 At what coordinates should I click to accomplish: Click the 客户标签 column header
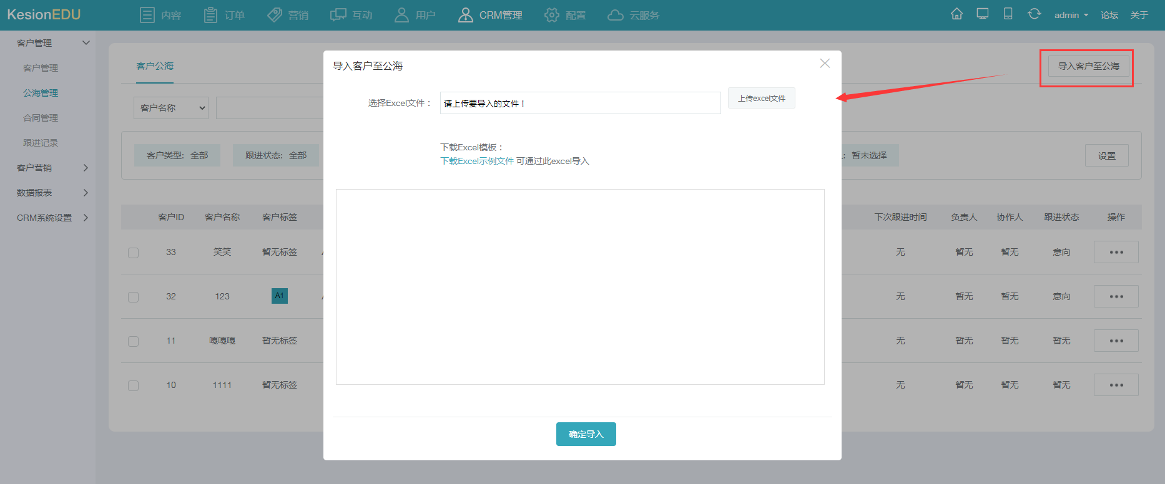pyautogui.click(x=280, y=217)
